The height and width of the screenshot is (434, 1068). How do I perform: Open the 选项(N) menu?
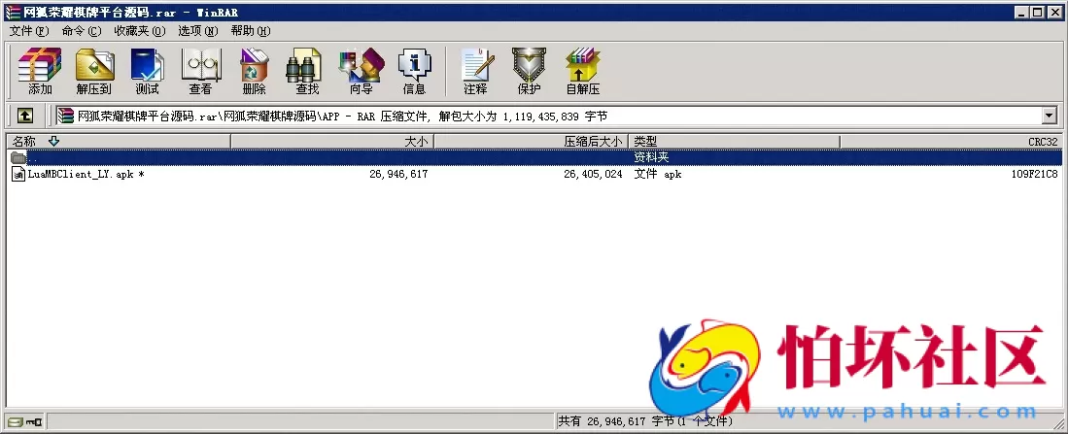click(197, 31)
